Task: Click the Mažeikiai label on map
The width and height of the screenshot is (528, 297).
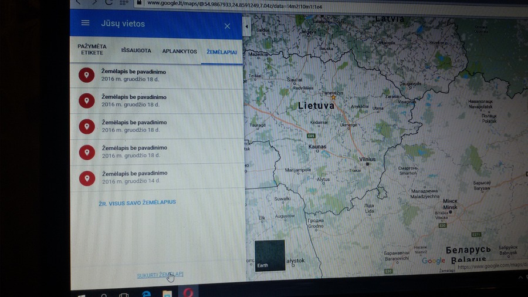Action: [258, 54]
